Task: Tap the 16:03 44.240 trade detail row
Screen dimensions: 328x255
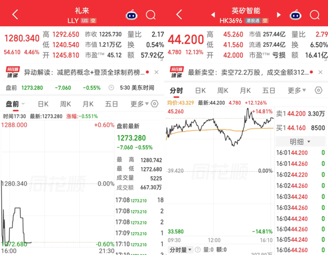Action: point(301,197)
